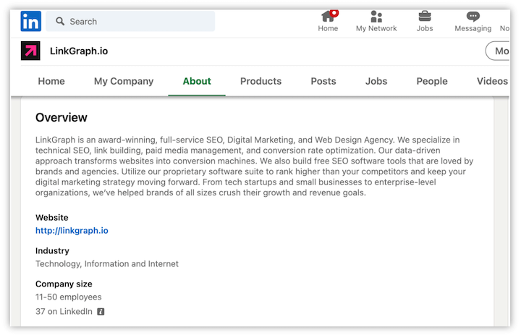Switch to the Products tab
This screenshot has width=521, height=335.
tap(260, 81)
